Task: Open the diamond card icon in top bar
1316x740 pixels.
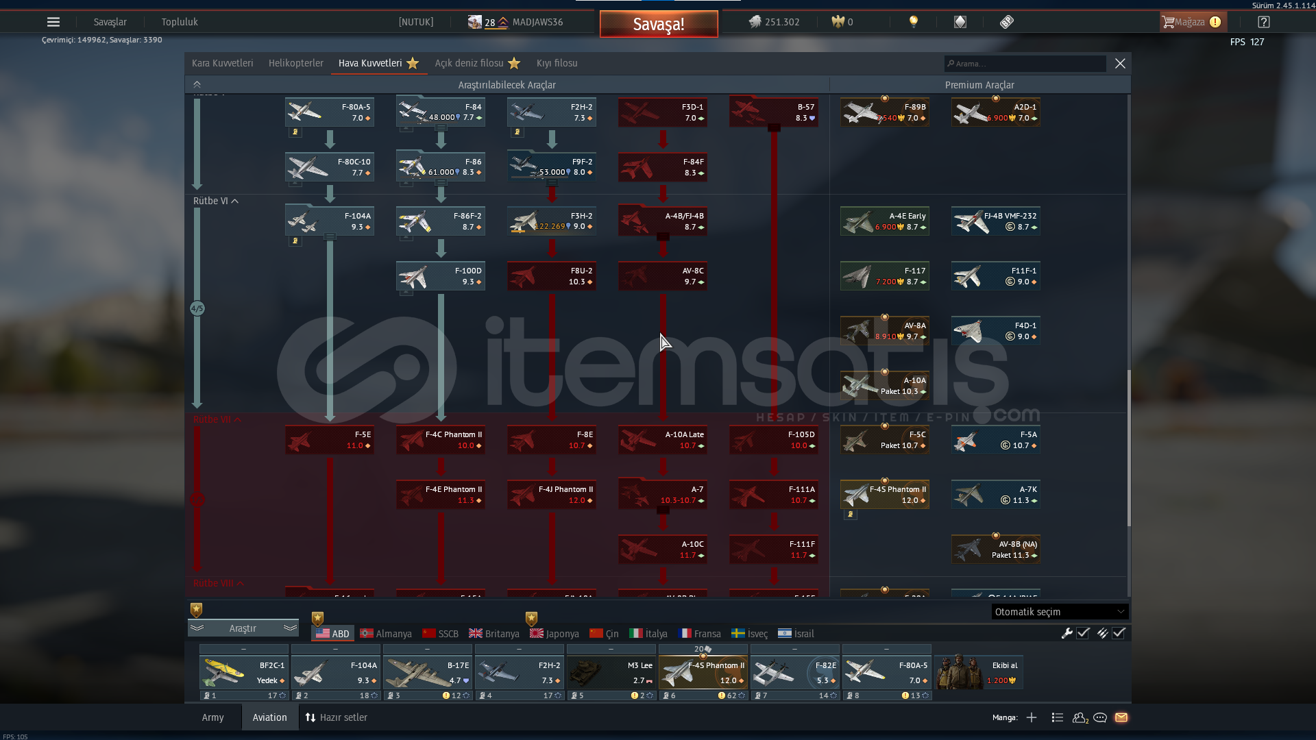Action: (x=960, y=22)
